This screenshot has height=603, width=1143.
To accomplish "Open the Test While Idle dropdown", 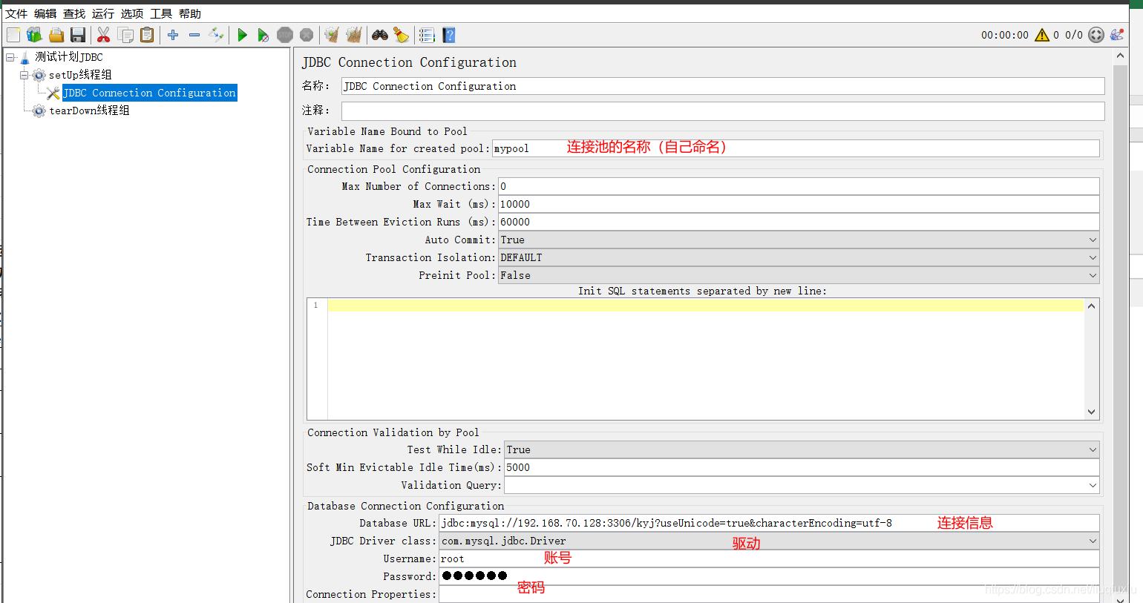I will click(x=802, y=449).
